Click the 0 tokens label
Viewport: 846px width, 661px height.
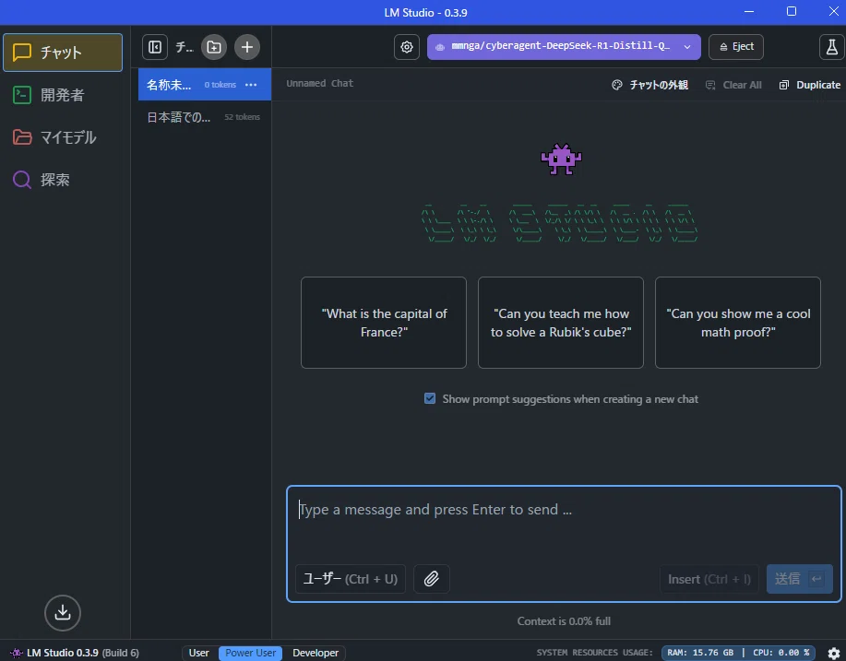[x=220, y=85]
